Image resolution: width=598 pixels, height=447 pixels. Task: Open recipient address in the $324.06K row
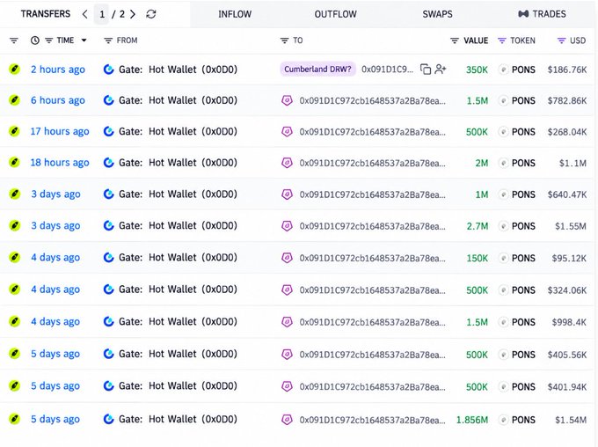(x=372, y=290)
